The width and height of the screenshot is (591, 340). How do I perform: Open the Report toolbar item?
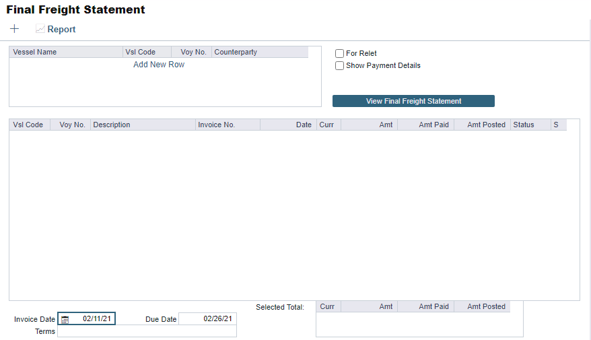(61, 30)
